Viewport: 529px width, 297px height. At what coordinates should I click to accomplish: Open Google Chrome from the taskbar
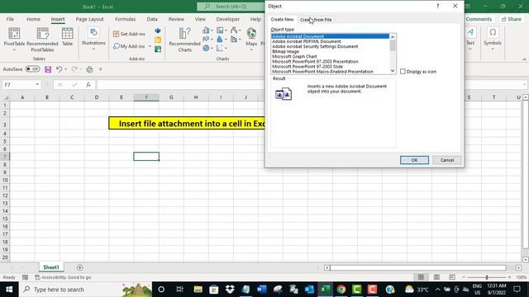[x=341, y=290]
